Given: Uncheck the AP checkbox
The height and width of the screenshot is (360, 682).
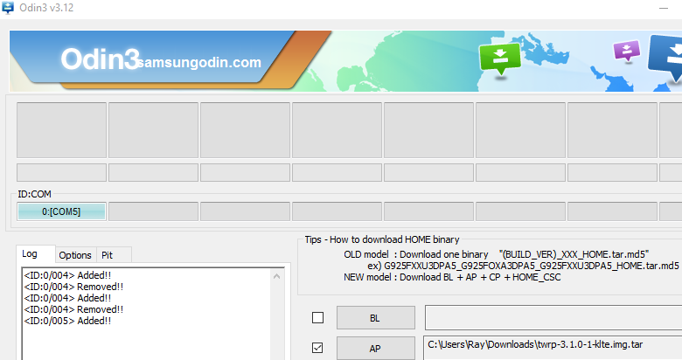Looking at the screenshot, I should click(x=318, y=348).
